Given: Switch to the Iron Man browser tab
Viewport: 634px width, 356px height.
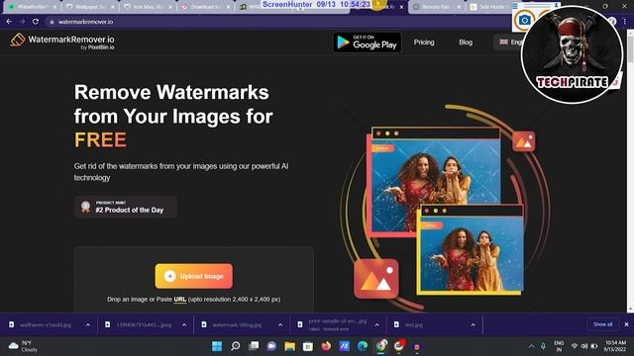Looking at the screenshot, I should click(147, 7).
